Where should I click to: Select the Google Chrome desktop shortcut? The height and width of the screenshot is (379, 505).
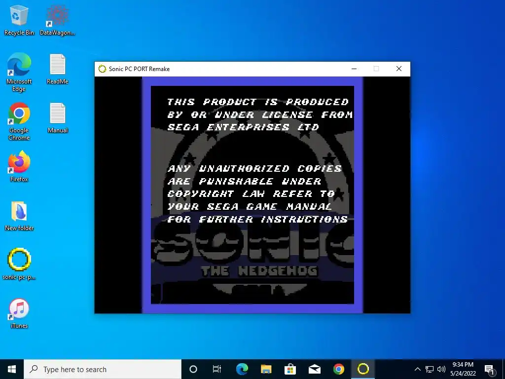click(19, 121)
